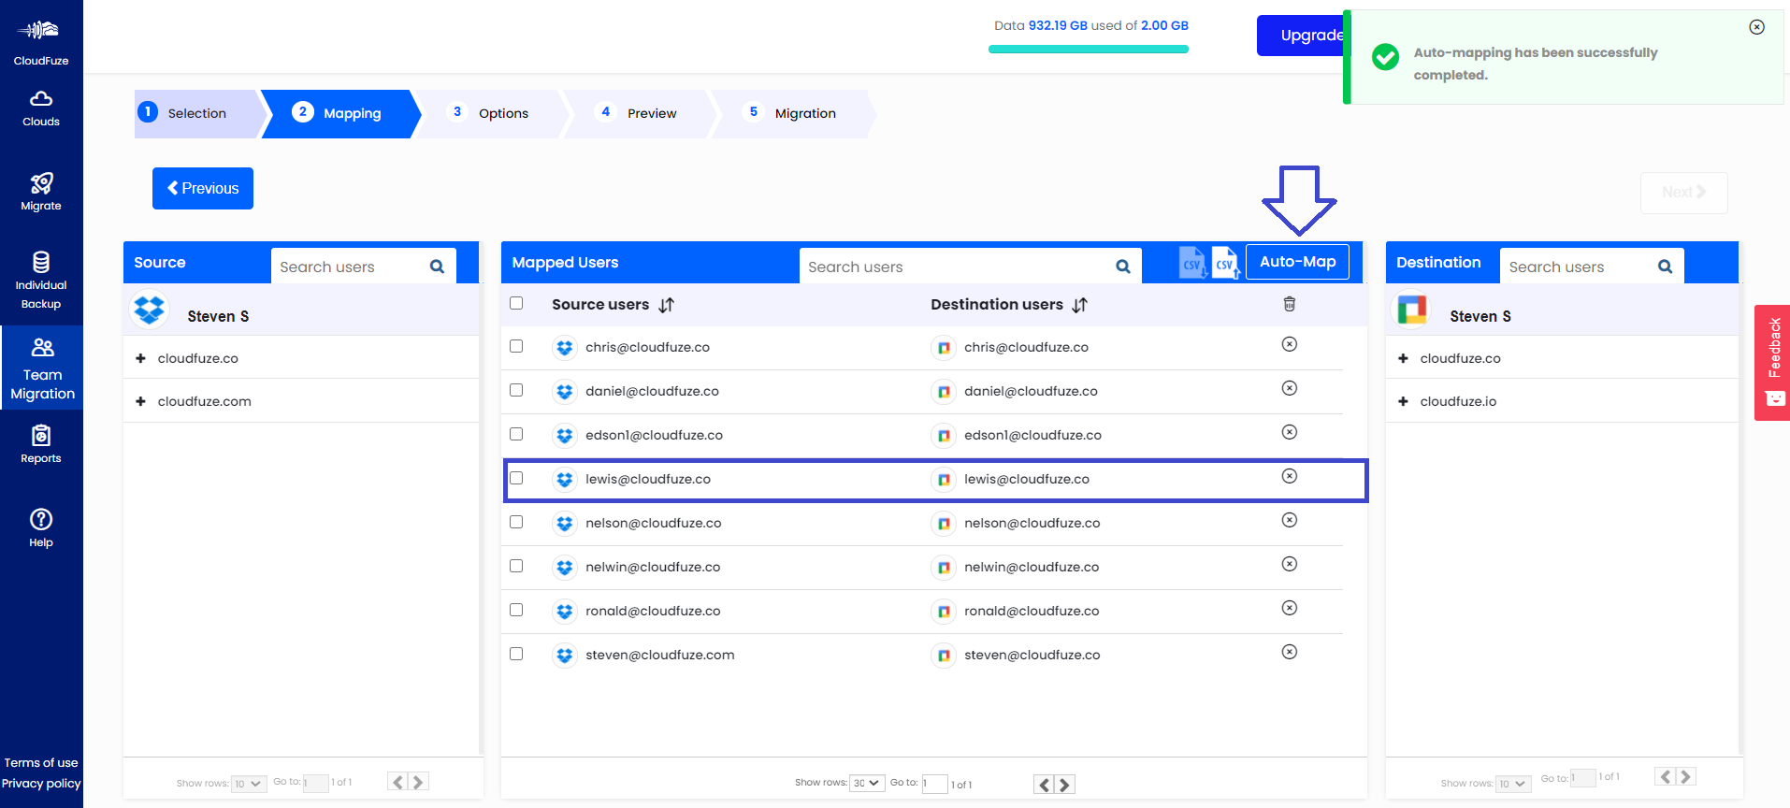Check the nelwin@cloudfuze.co row checkbox
The width and height of the screenshot is (1790, 808).
point(516,566)
